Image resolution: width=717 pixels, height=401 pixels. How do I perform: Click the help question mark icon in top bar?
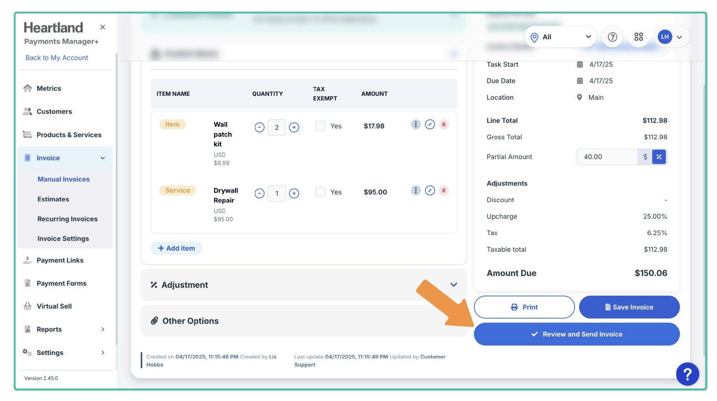612,37
